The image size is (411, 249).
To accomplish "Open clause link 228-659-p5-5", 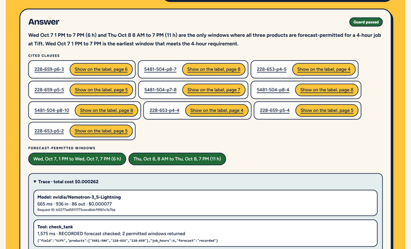I will [49, 90].
